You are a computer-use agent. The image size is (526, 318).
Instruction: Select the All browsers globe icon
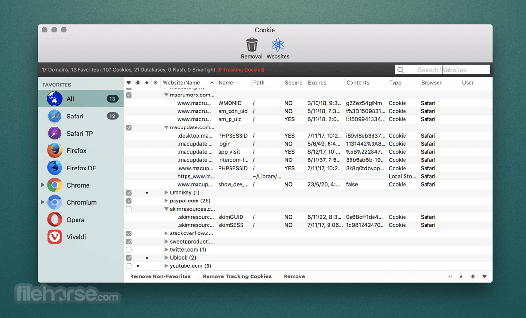(55, 99)
